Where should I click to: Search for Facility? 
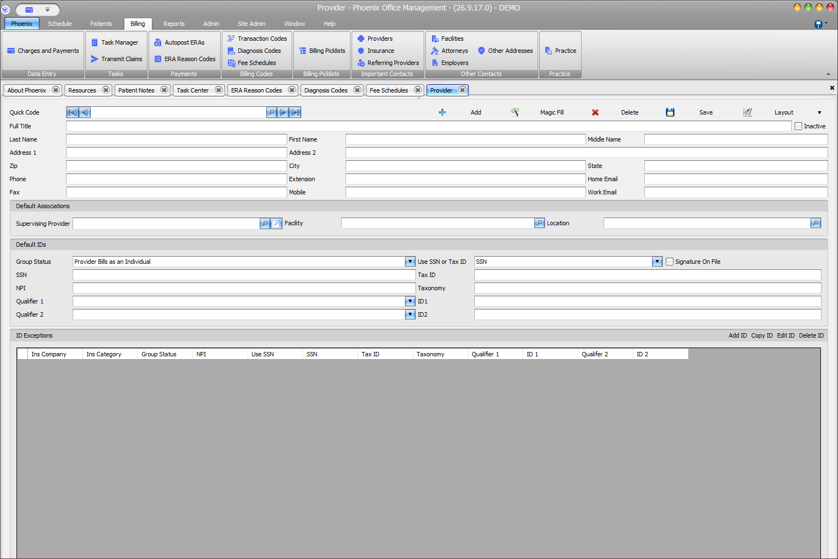click(x=540, y=223)
